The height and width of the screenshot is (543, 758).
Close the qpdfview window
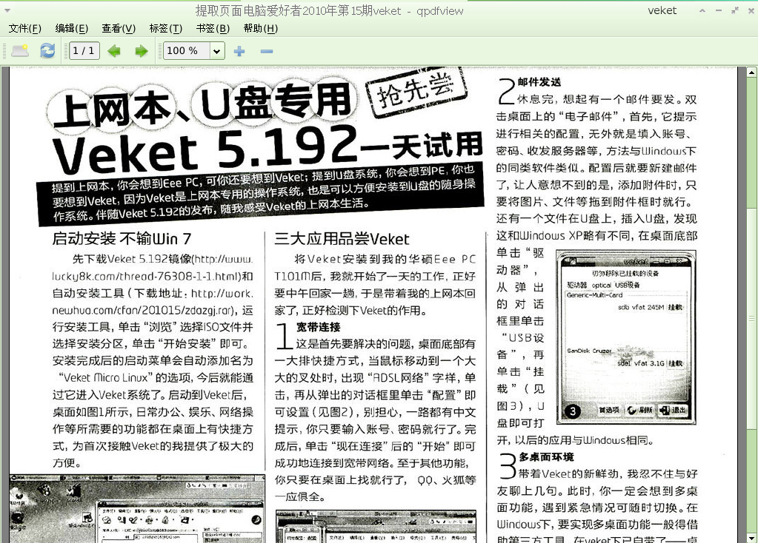pyautogui.click(x=751, y=10)
